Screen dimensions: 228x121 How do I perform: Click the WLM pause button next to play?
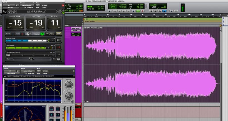[31, 33]
